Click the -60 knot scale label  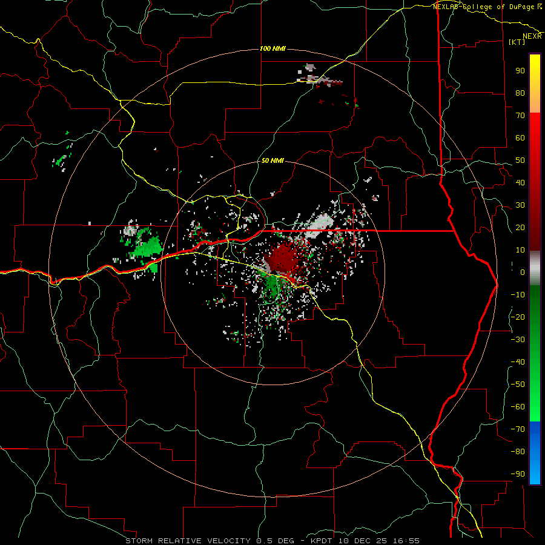tap(518, 407)
